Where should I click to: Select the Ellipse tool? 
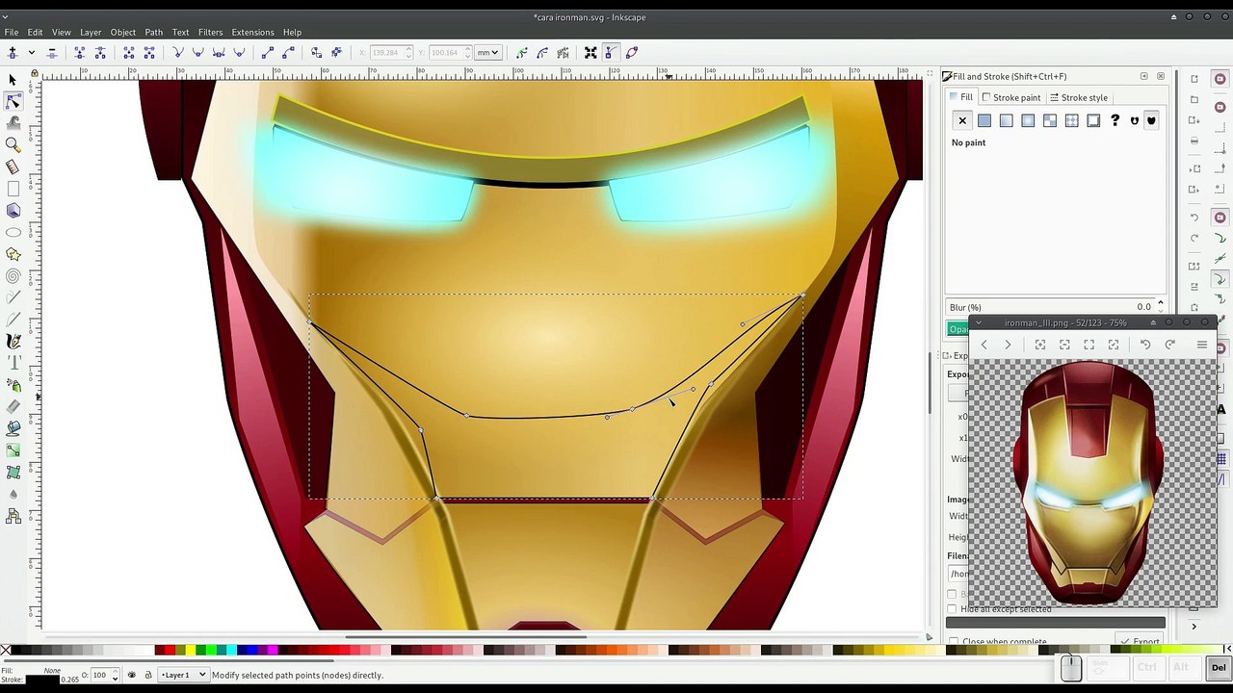[13, 232]
